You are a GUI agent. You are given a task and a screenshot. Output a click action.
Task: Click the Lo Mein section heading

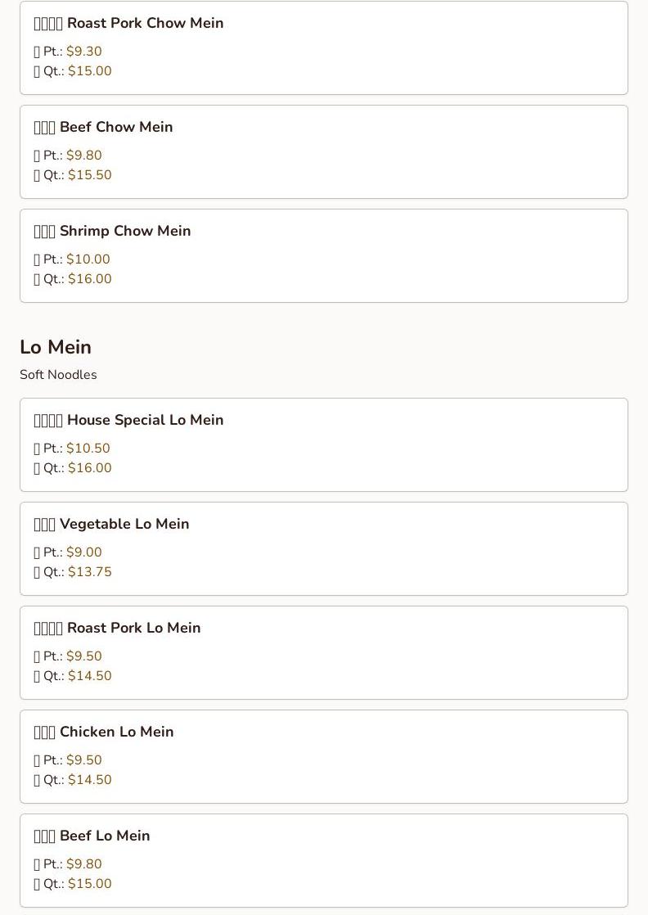coord(56,347)
